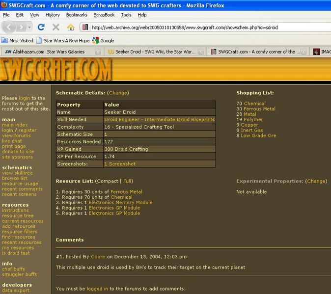This screenshot has height=294, width=331.
Task: Open the resource tree sidebar link
Action: click(x=18, y=215)
